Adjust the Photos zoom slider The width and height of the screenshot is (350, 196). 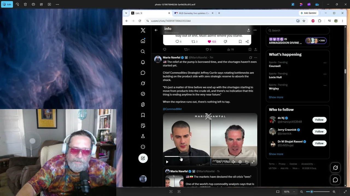click(318, 192)
